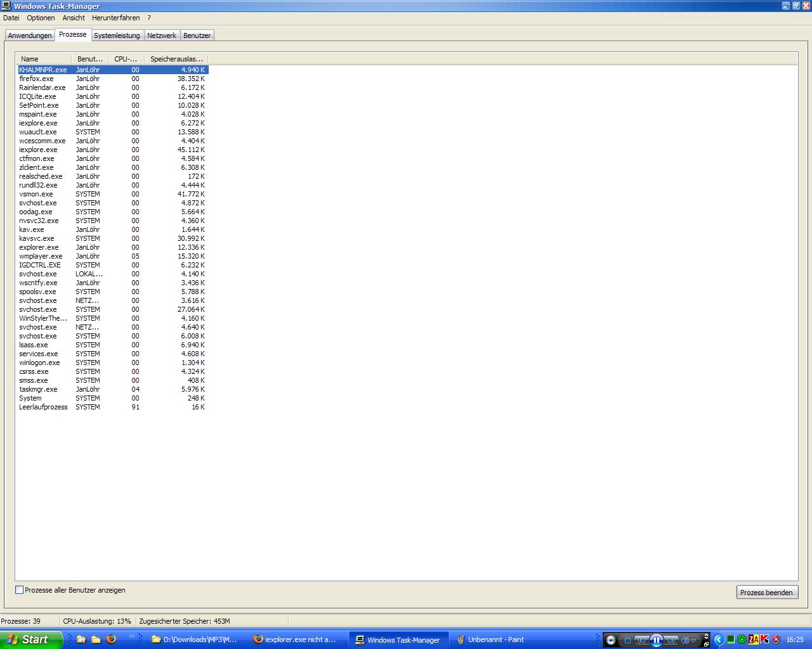Open ZoneAlarm tray icon
Screen dimensions: 812x649
pyautogui.click(x=754, y=639)
